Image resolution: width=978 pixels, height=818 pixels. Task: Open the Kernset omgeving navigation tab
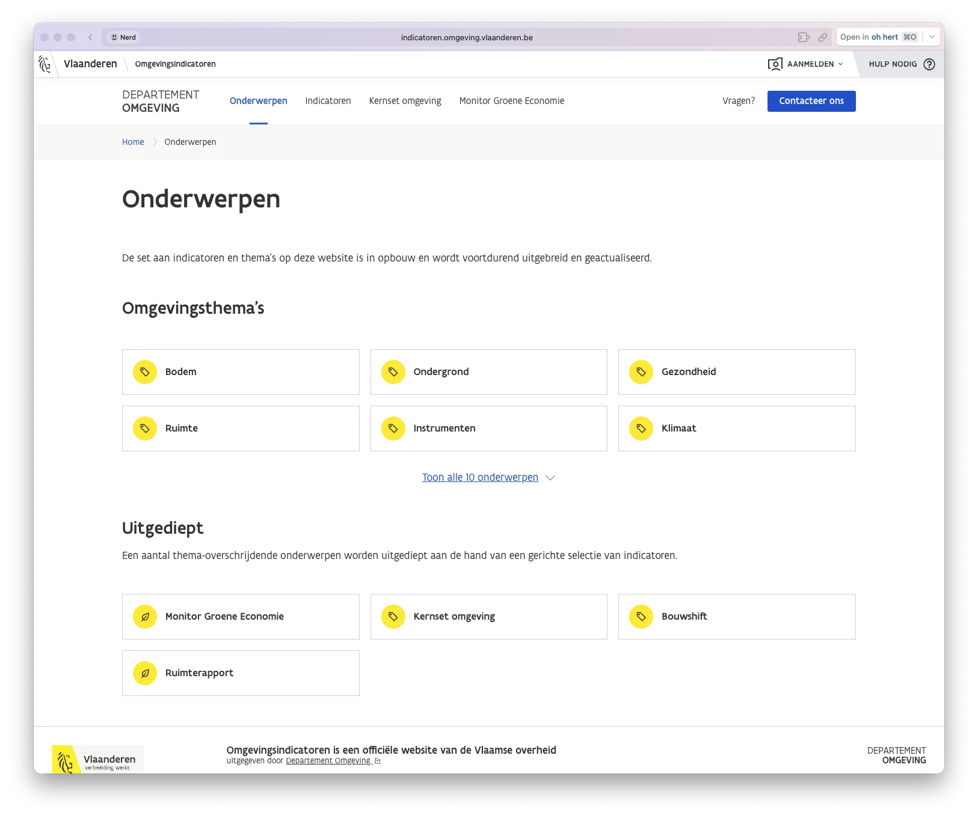(x=405, y=101)
